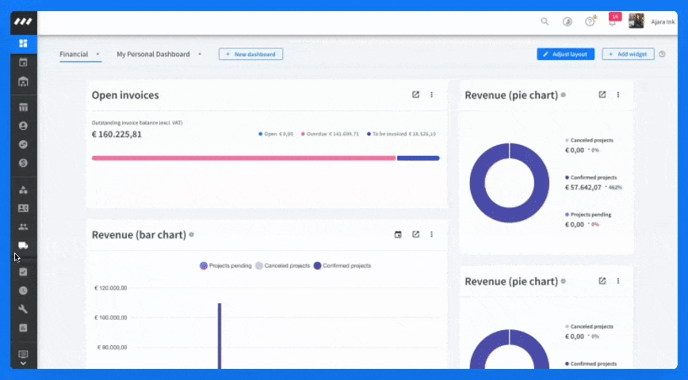Open the dashboard grid icon in sidebar
The width and height of the screenshot is (688, 380).
23,44
